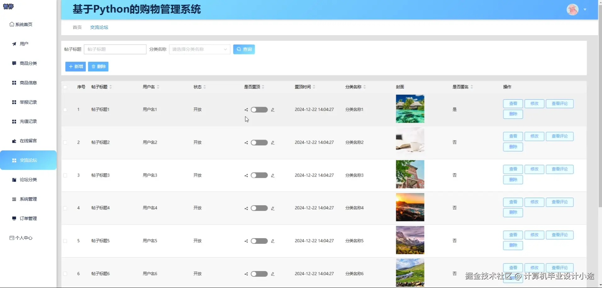602x288 pixels.
Task: Open the user menu arrow beside avatar
Action: pyautogui.click(x=585, y=10)
